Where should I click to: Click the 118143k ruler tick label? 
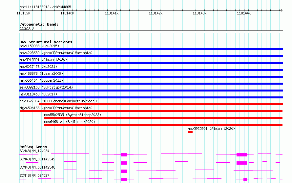click(x=199, y=13)
